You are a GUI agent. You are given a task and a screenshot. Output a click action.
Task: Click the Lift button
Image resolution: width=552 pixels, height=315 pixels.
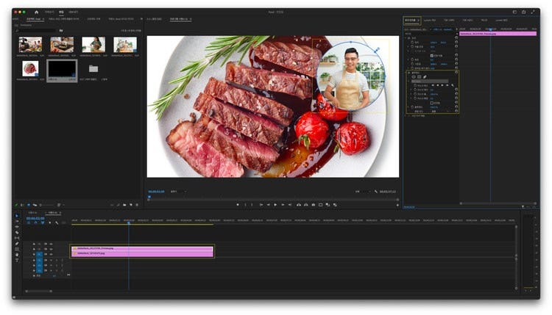click(299, 205)
